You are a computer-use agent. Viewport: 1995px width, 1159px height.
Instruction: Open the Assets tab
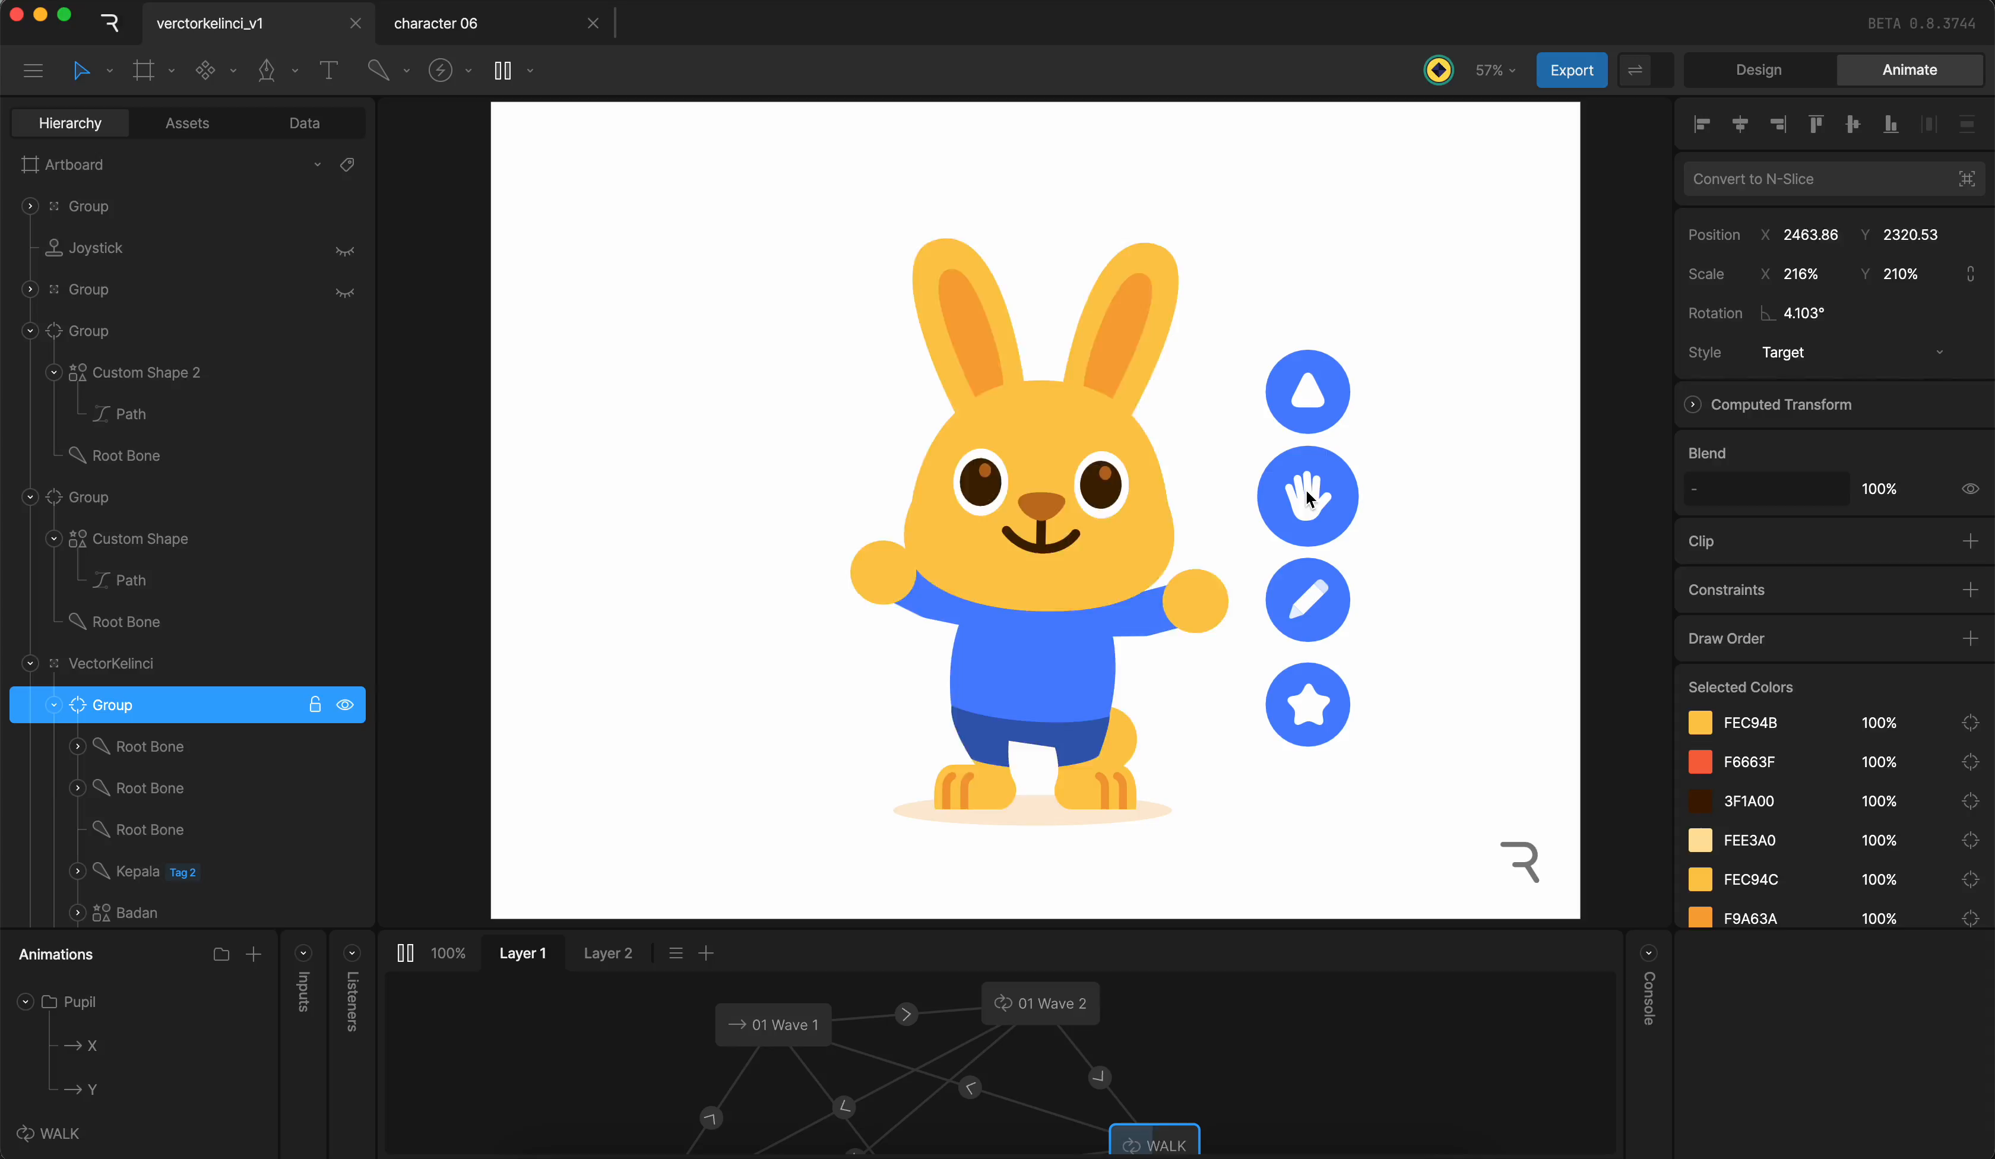click(x=187, y=123)
